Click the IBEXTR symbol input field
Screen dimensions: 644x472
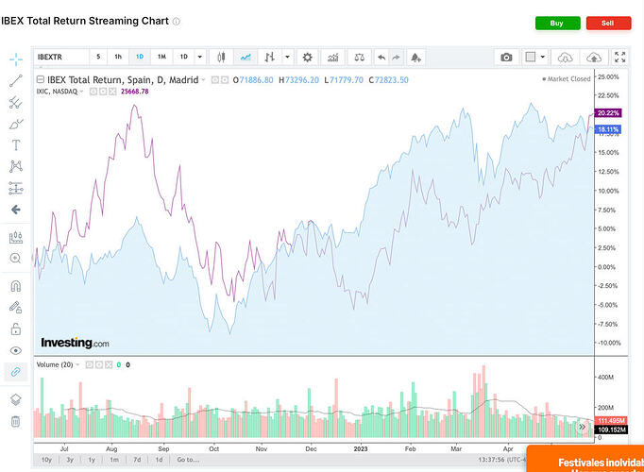click(x=61, y=57)
